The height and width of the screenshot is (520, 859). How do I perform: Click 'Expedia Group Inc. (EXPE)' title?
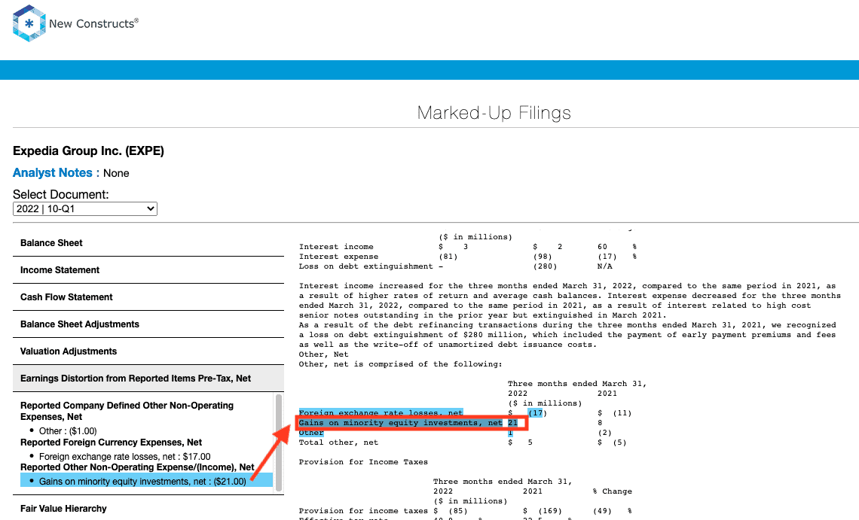point(89,151)
